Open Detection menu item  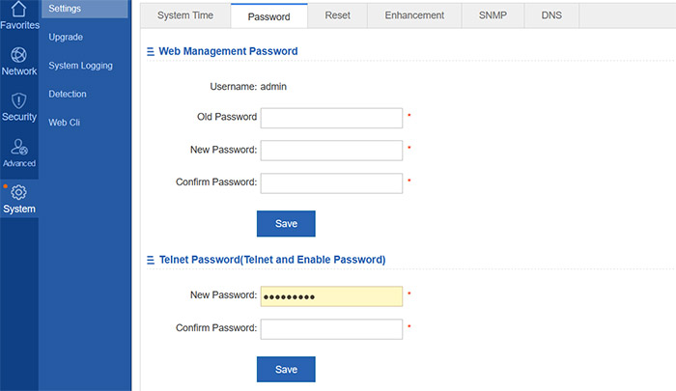(x=68, y=94)
